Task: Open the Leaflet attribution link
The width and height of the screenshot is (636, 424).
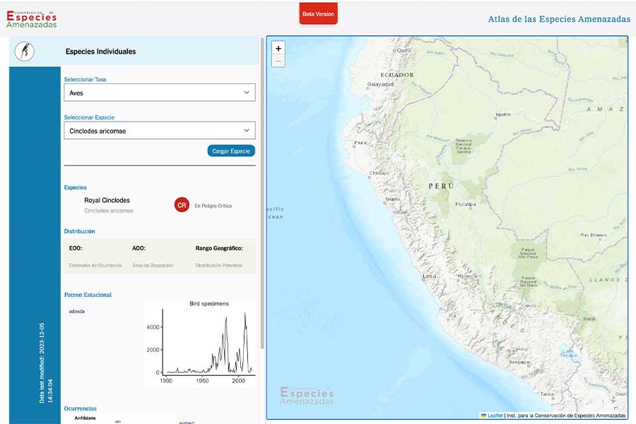Action: (495, 416)
